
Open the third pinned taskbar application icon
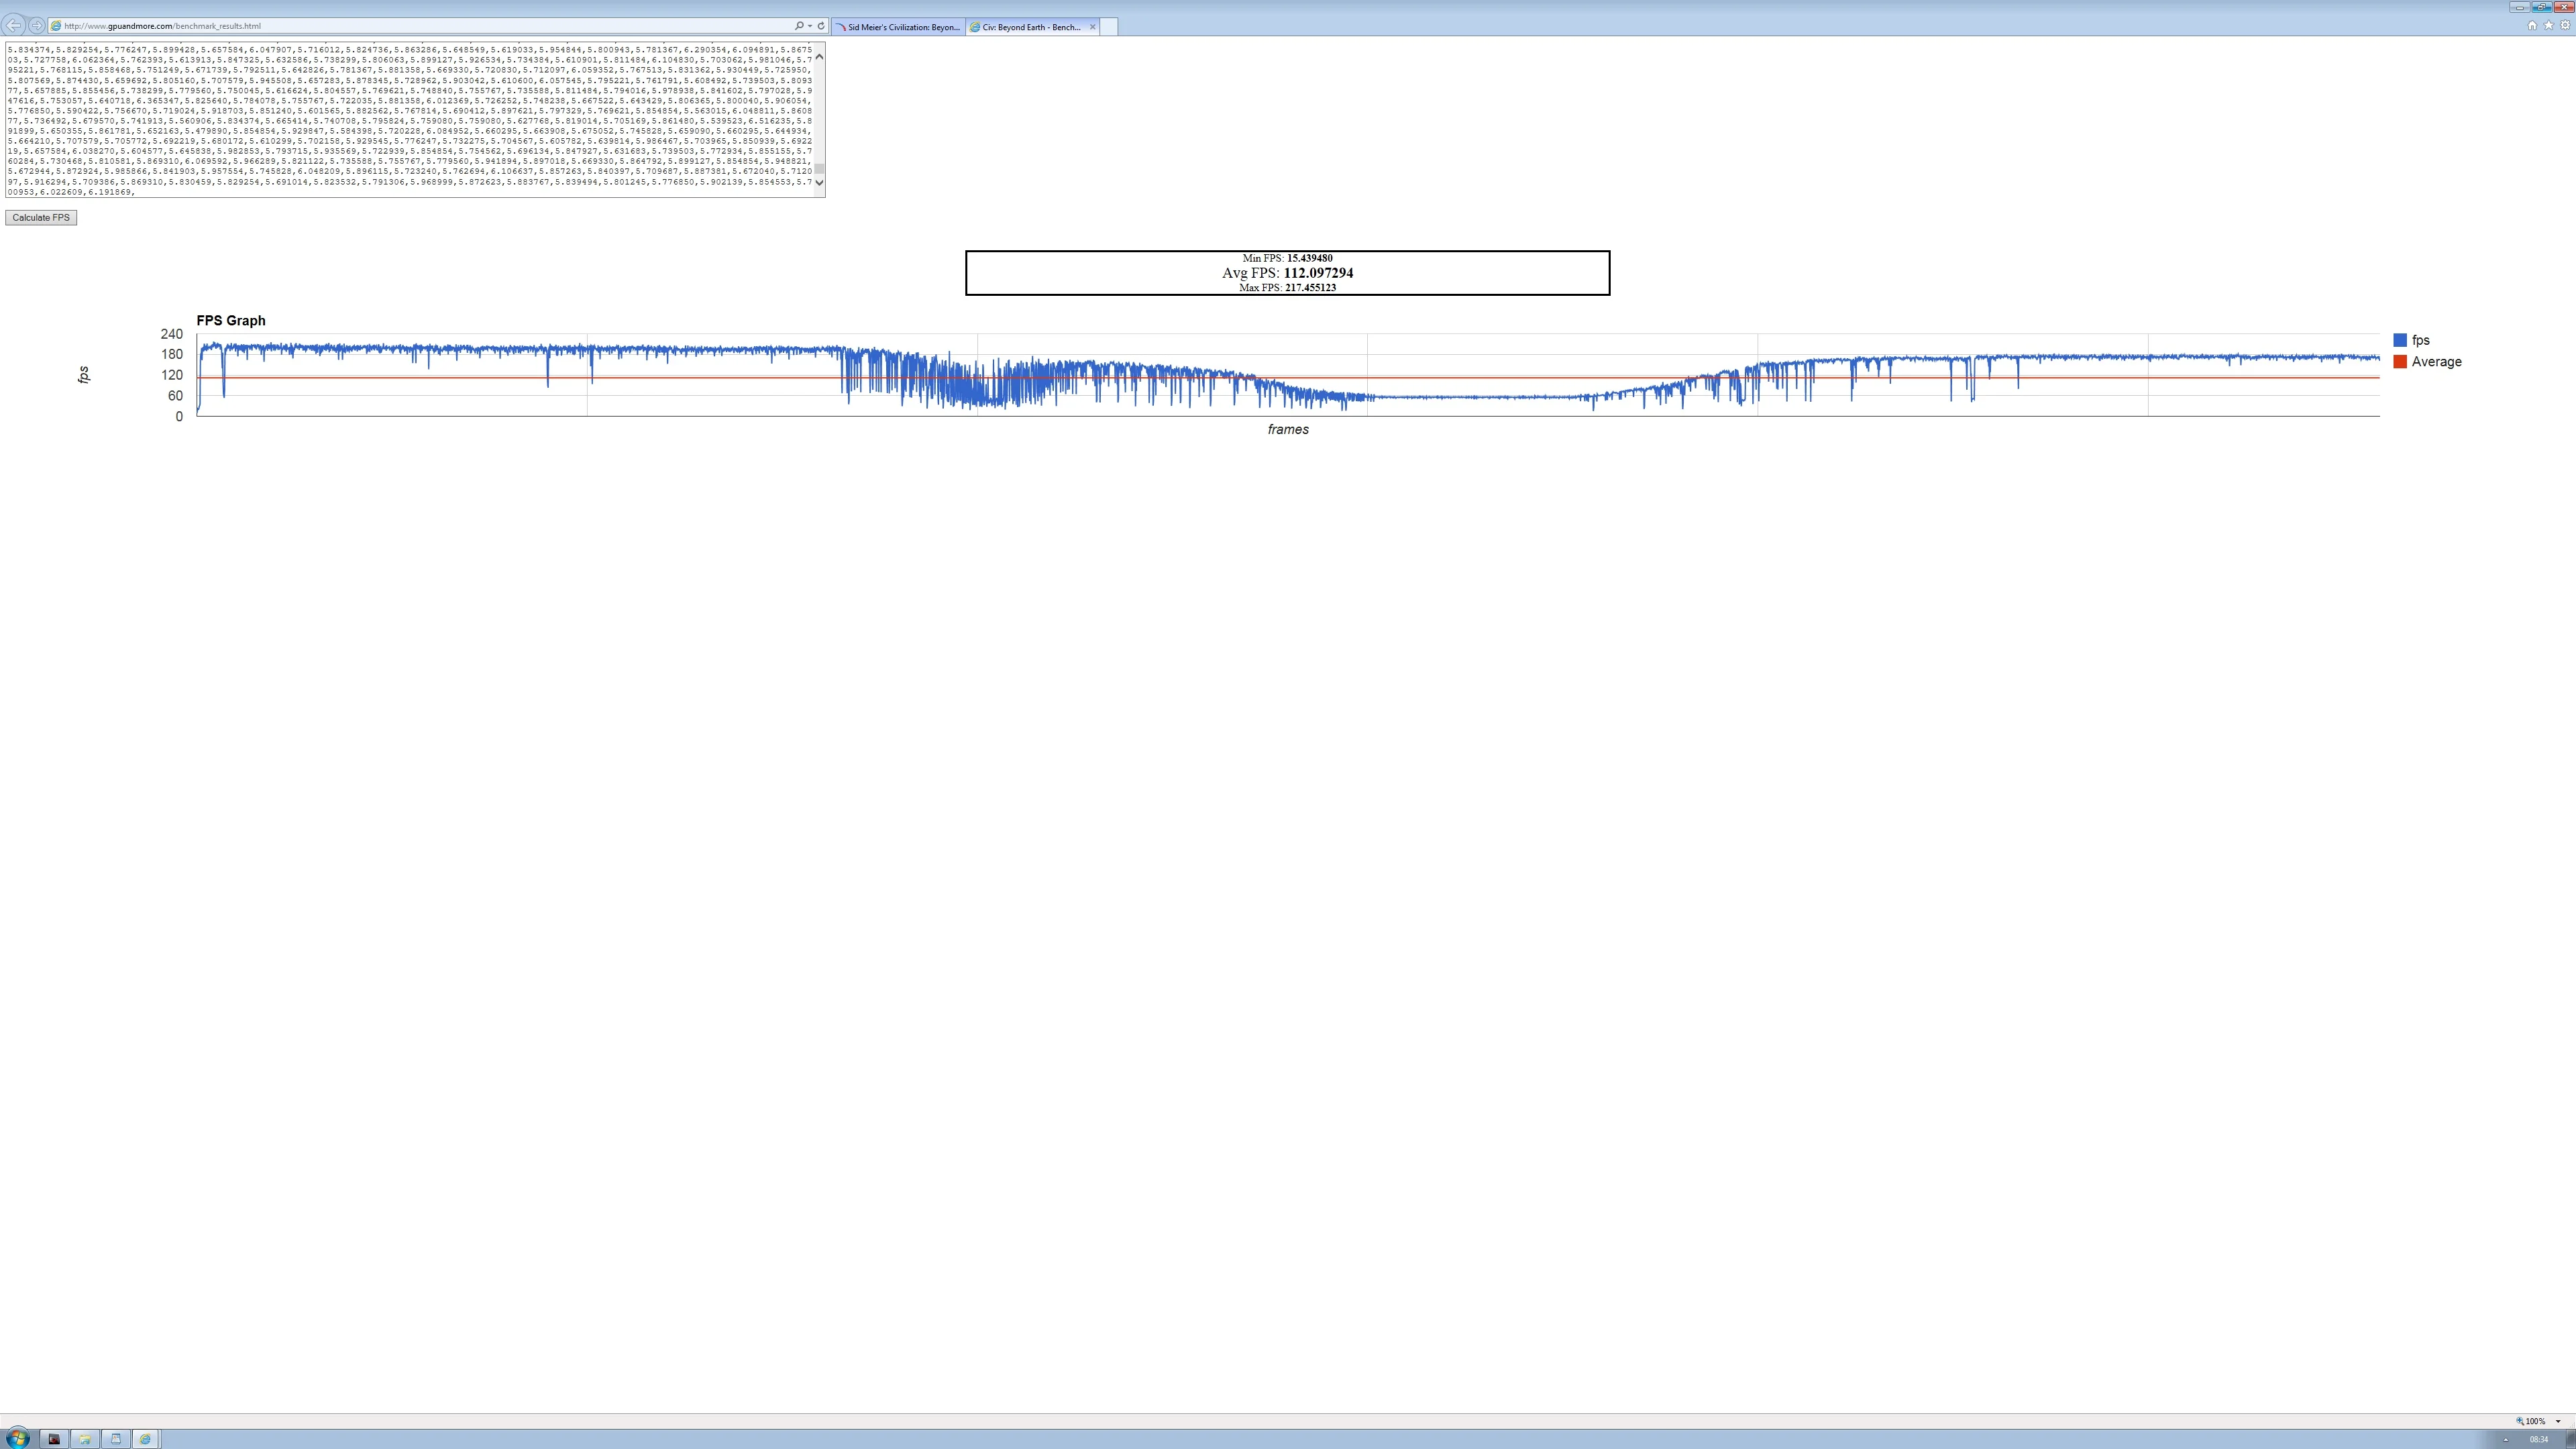[115, 1439]
